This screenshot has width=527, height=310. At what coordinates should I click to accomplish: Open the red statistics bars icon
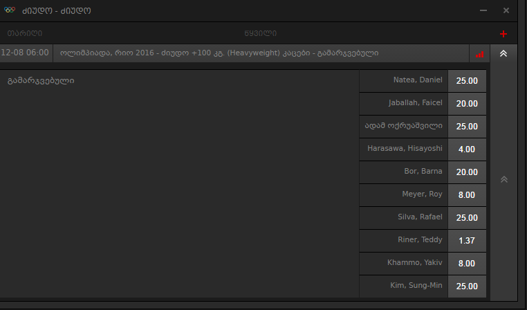coord(479,54)
